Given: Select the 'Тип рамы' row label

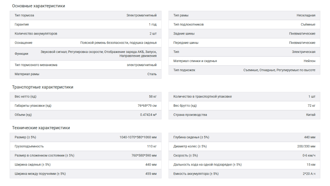Looking at the screenshot, I should click(x=181, y=15).
